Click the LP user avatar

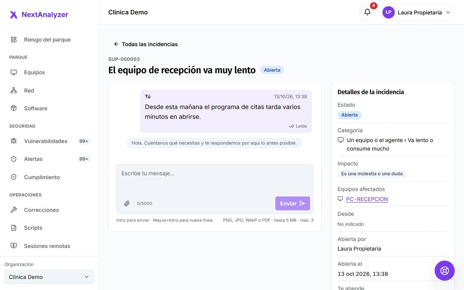click(388, 12)
